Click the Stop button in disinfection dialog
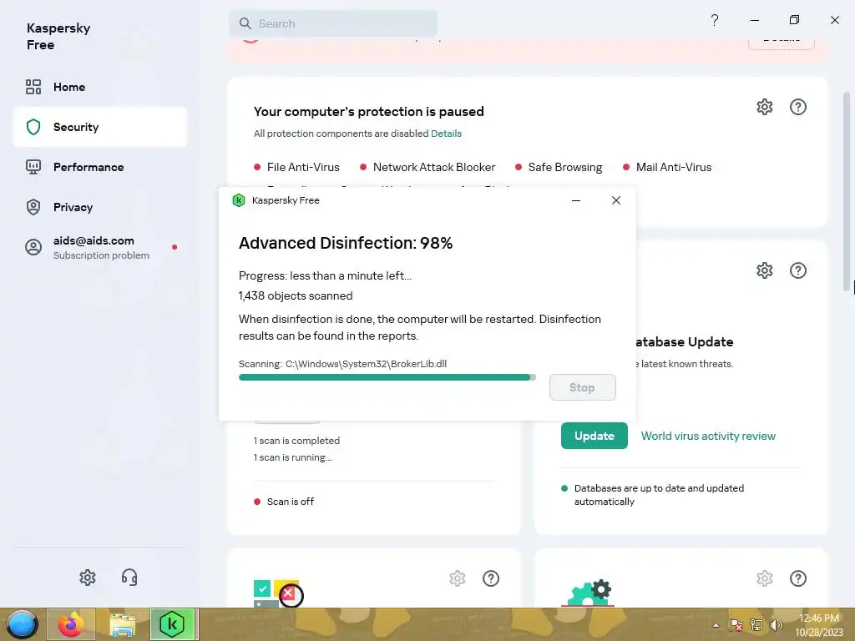 click(582, 387)
